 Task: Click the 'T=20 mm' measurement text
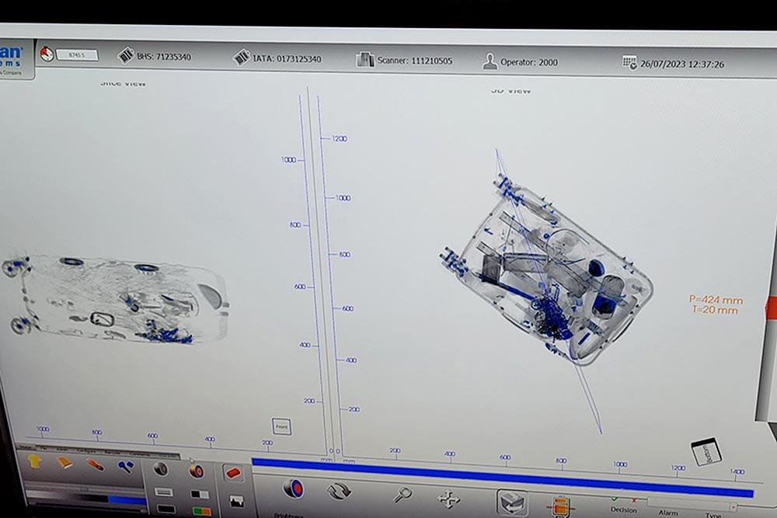[715, 311]
